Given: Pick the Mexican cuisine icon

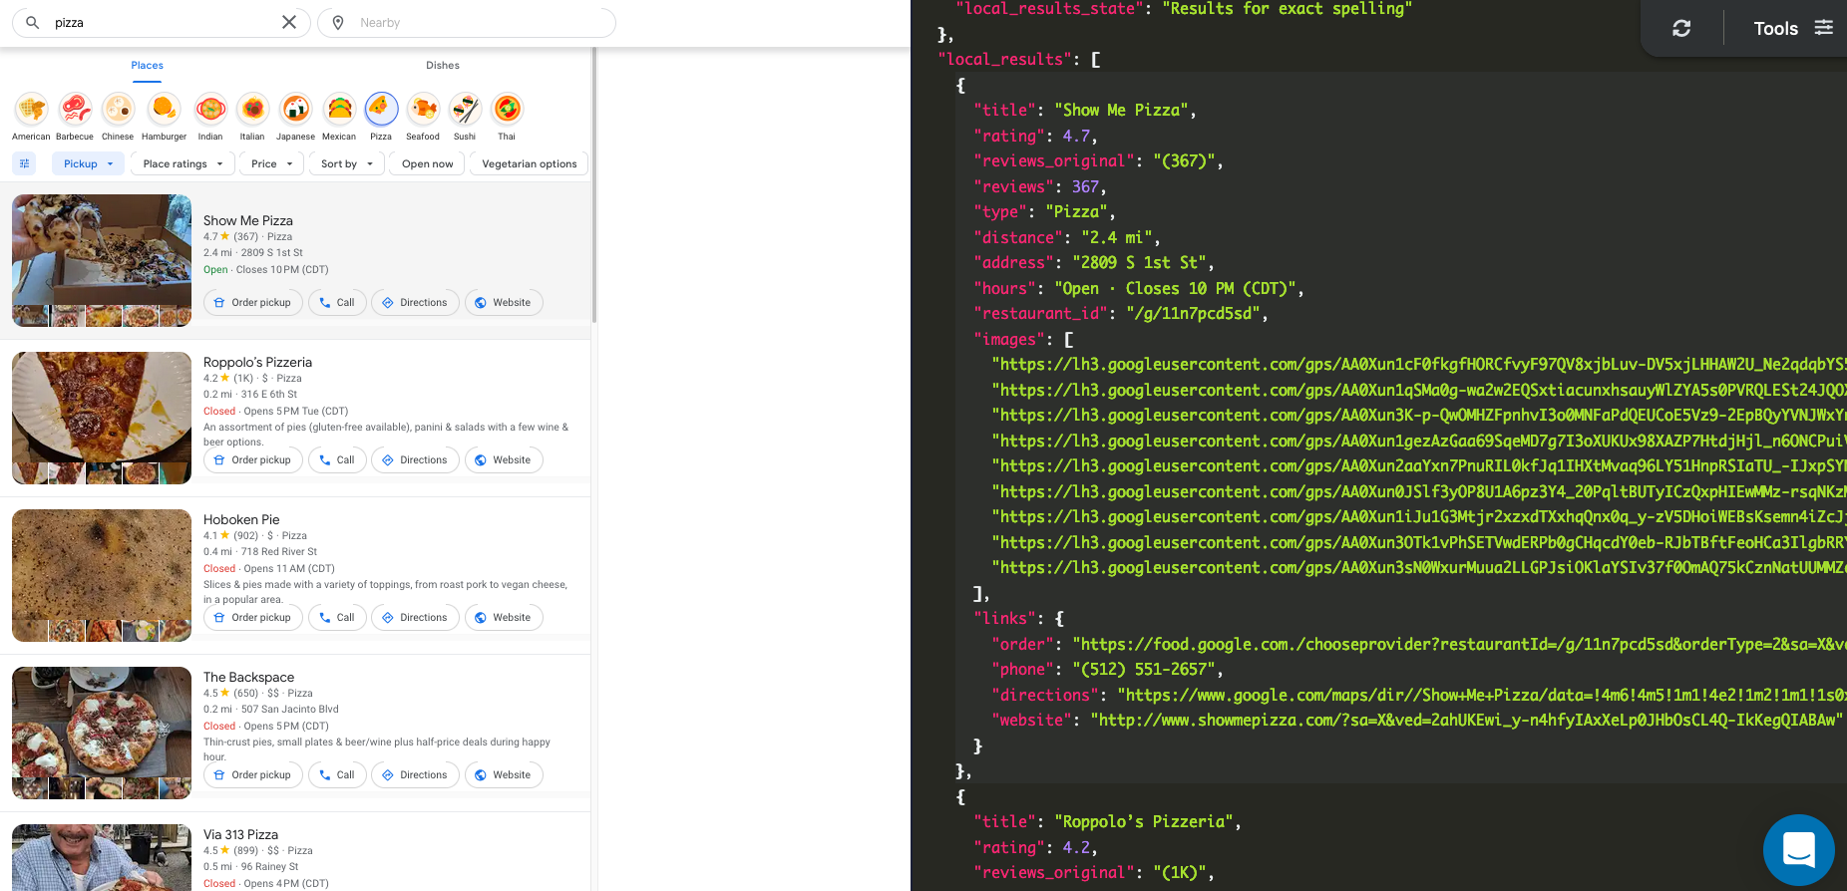Looking at the screenshot, I should 339,109.
